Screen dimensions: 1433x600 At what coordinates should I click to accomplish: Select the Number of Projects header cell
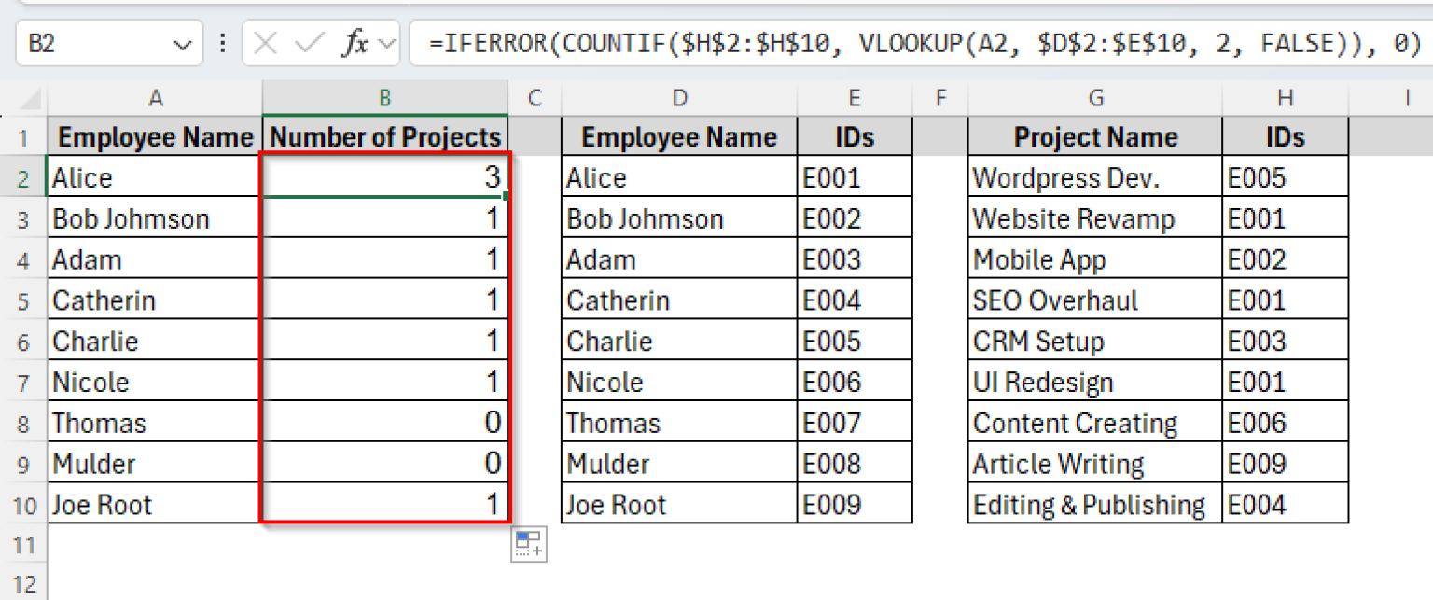pyautogui.click(x=383, y=136)
